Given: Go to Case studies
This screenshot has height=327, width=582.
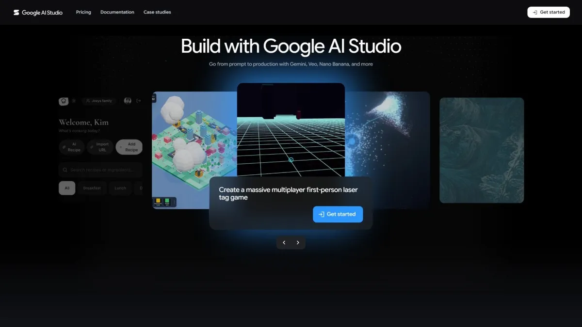Looking at the screenshot, I should 157,12.
